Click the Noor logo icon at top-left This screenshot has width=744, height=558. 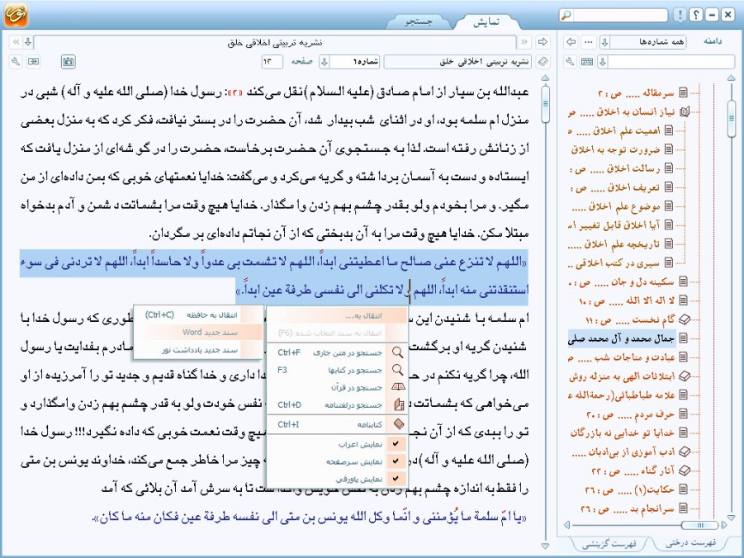(16, 14)
